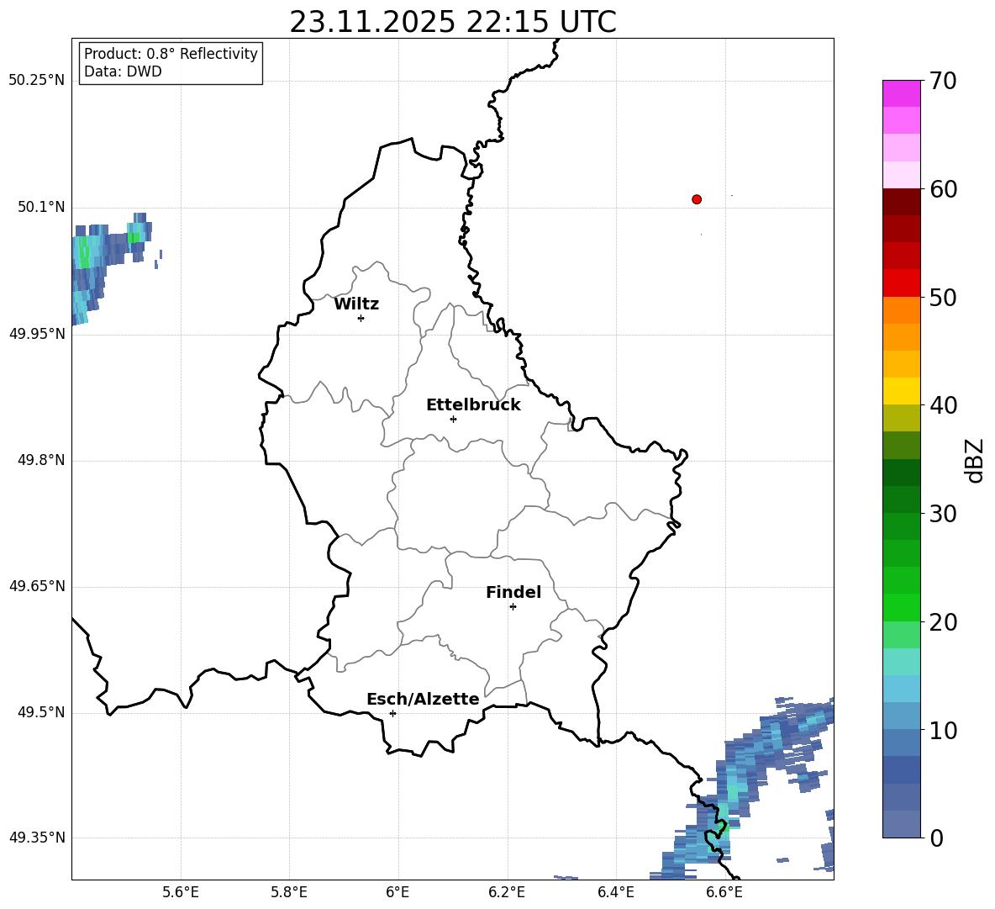
Task: Click the 49.5°N latitude label
Action: pyautogui.click(x=41, y=712)
